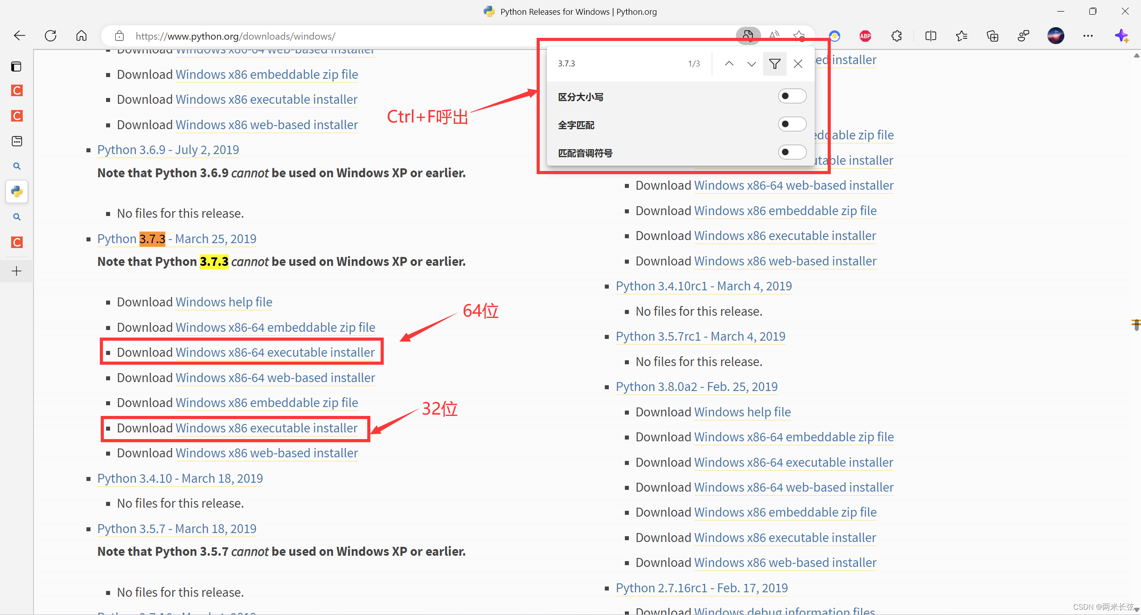Download 3.7.3 x86 web-based installer
The image size is (1141, 615).
267,453
